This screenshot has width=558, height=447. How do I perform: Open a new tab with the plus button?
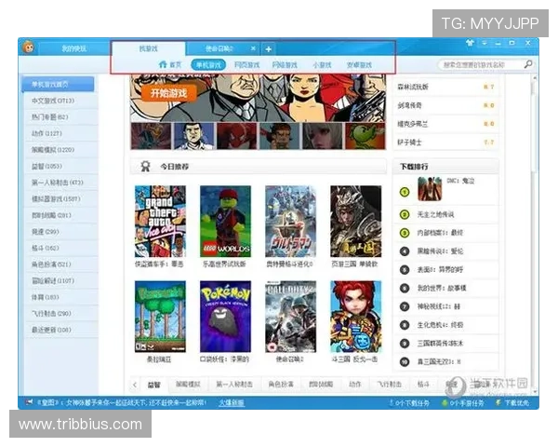[x=268, y=48]
